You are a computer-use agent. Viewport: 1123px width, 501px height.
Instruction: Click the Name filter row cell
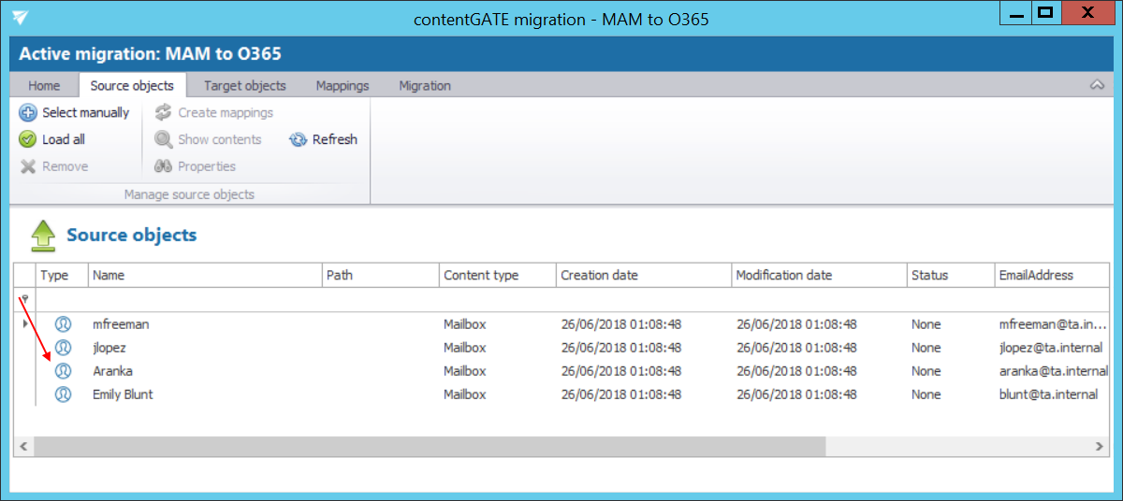click(205, 300)
